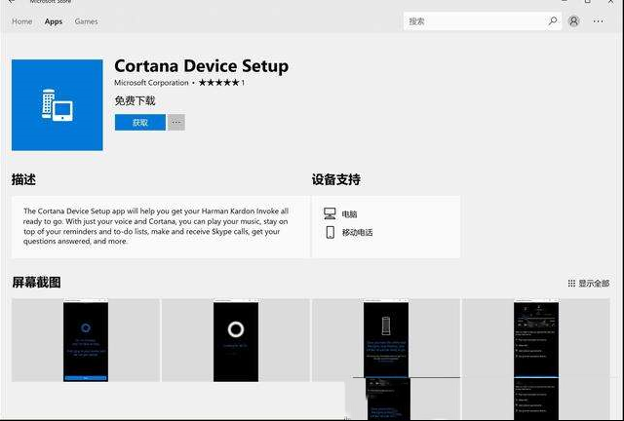Click the 电脑 device label

[349, 214]
